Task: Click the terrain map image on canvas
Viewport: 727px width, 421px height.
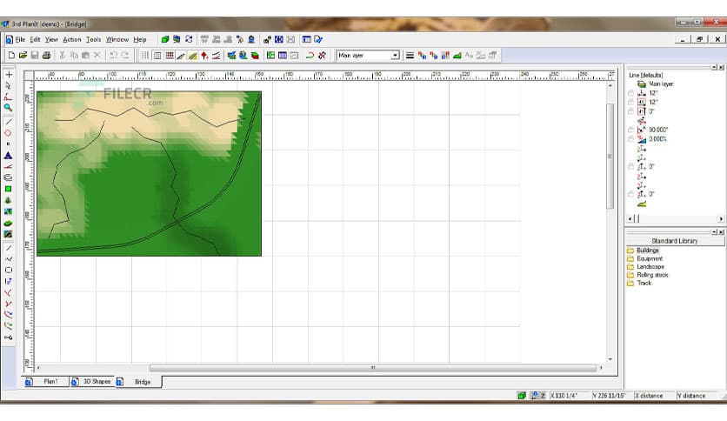Action: pyautogui.click(x=149, y=173)
